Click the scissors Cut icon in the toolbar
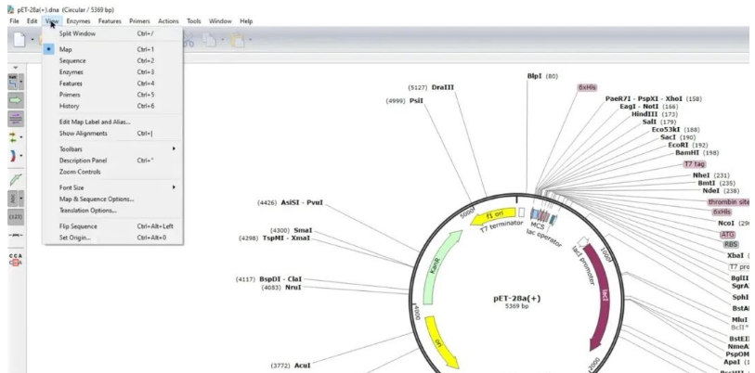The height and width of the screenshot is (373, 755). click(x=188, y=40)
